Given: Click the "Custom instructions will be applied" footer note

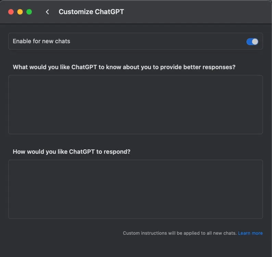Looking at the screenshot, I should coord(180,233).
